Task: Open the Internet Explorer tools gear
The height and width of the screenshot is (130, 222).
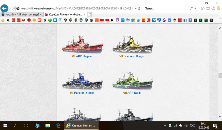Action: [x=213, y=9]
